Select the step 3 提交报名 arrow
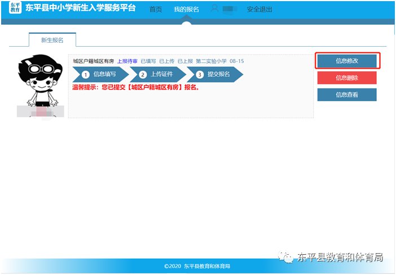396x275 pixels. coord(213,74)
